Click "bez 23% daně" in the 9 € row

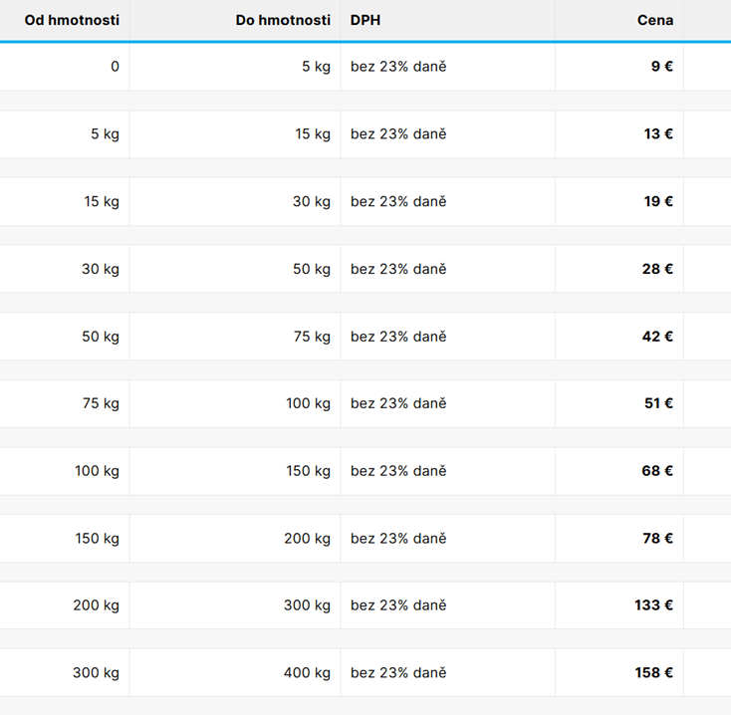tap(398, 67)
